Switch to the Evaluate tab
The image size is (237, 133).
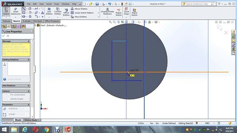[27, 21]
